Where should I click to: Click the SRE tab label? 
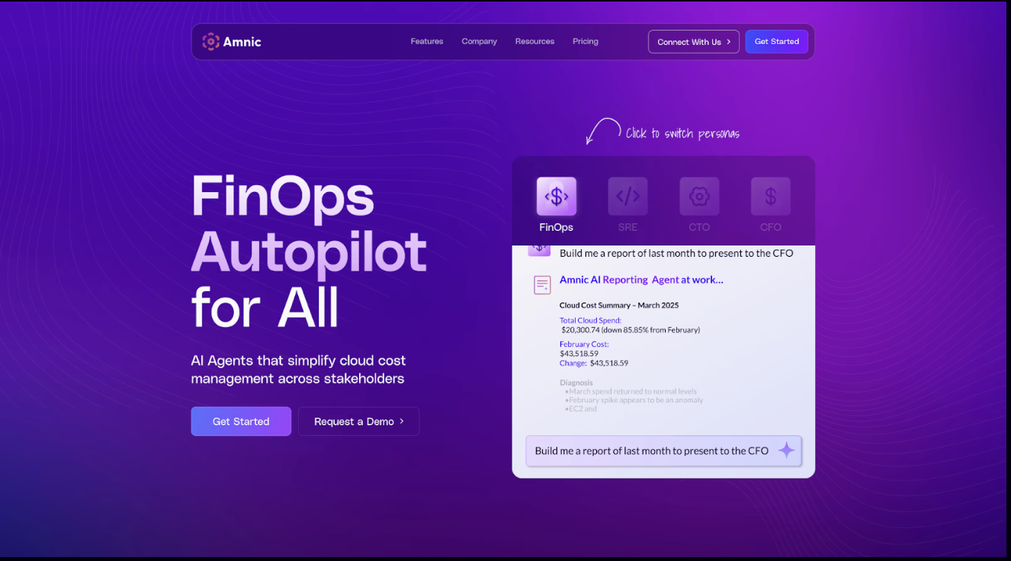[x=627, y=227]
